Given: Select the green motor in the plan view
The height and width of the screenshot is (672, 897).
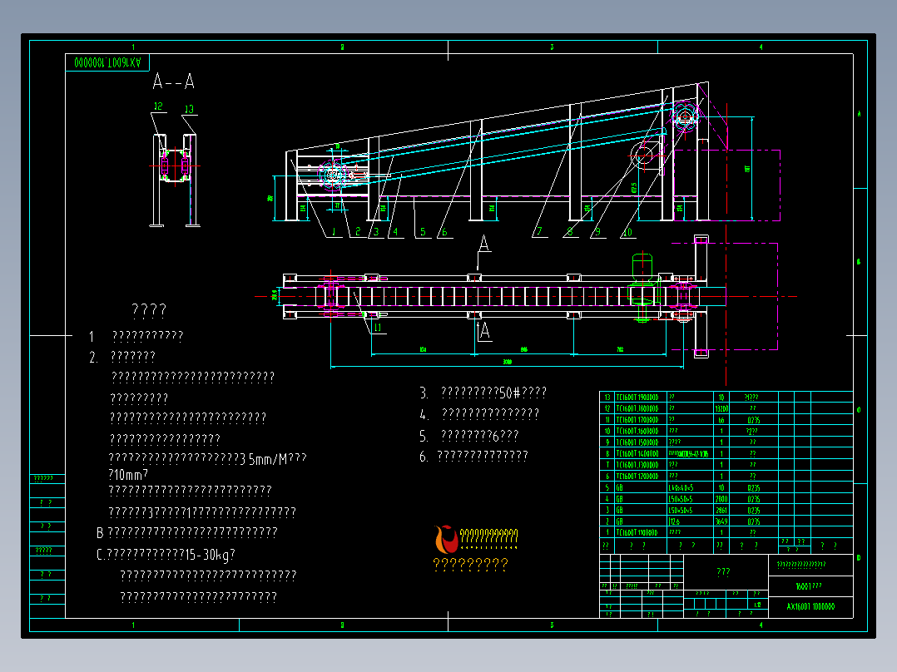Looking at the screenshot, I should click(x=642, y=269).
